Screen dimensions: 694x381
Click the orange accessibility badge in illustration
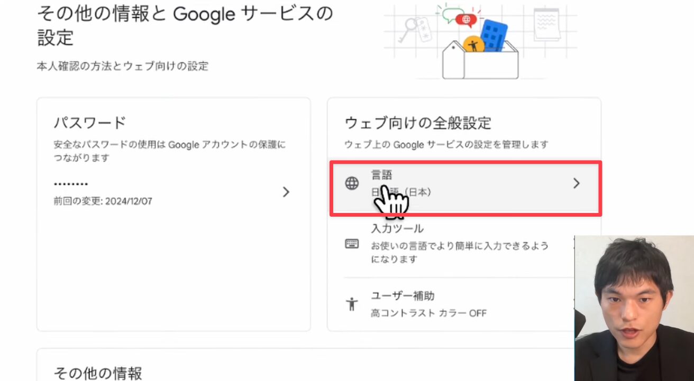click(x=473, y=45)
